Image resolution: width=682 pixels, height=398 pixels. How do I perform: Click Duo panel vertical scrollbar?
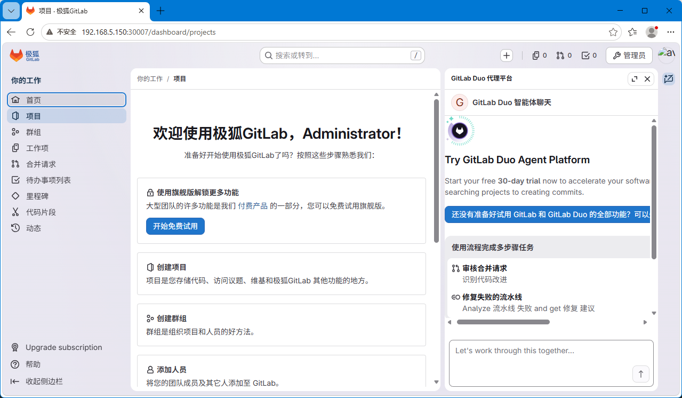pyautogui.click(x=654, y=192)
